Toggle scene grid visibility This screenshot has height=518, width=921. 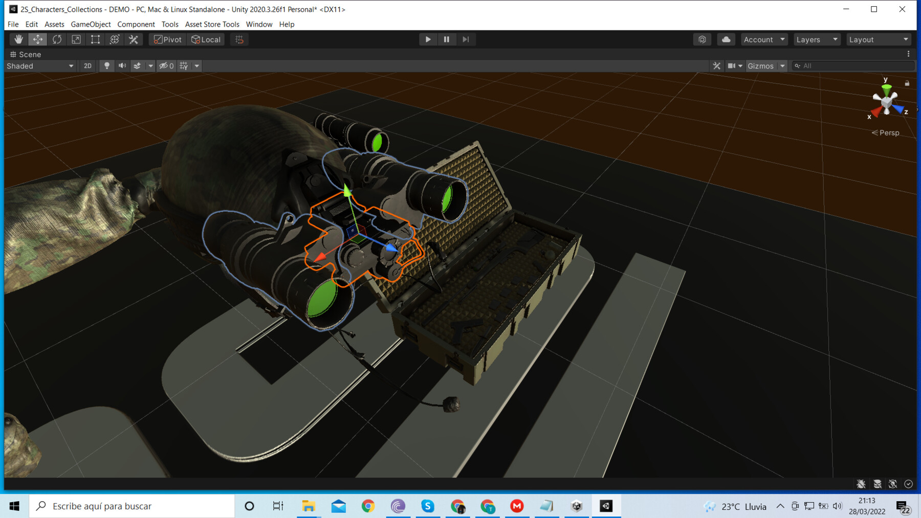click(x=184, y=66)
